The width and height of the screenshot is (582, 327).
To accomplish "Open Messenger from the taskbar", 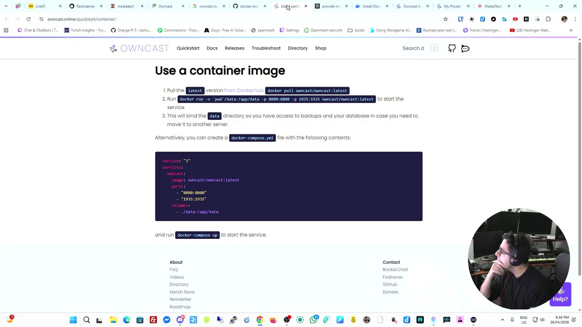I will click(x=166, y=320).
